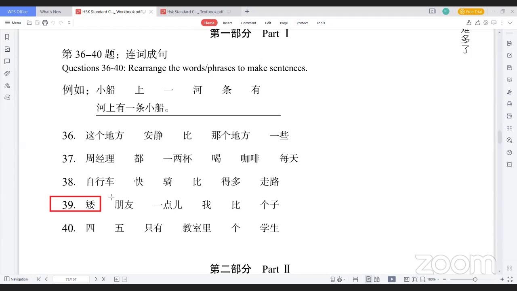
Task: Switch to the Tools ribbon tab
Action: [x=321, y=23]
